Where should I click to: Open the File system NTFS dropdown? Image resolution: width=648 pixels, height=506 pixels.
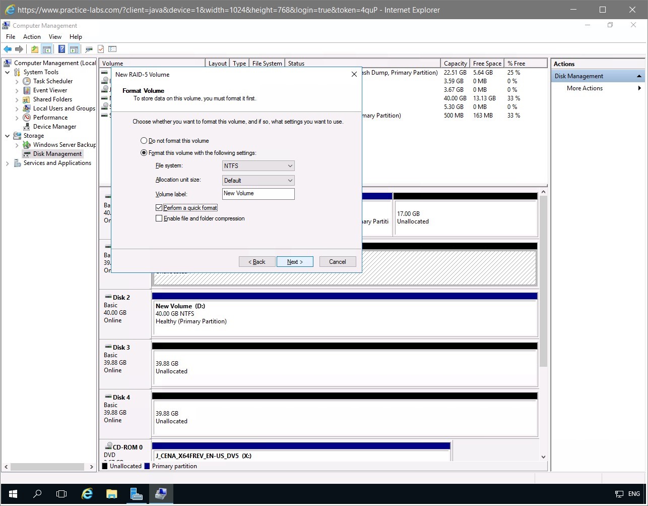point(258,165)
